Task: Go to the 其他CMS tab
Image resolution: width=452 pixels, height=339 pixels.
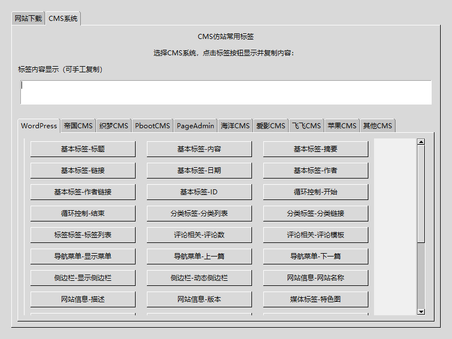Action: (x=377, y=126)
